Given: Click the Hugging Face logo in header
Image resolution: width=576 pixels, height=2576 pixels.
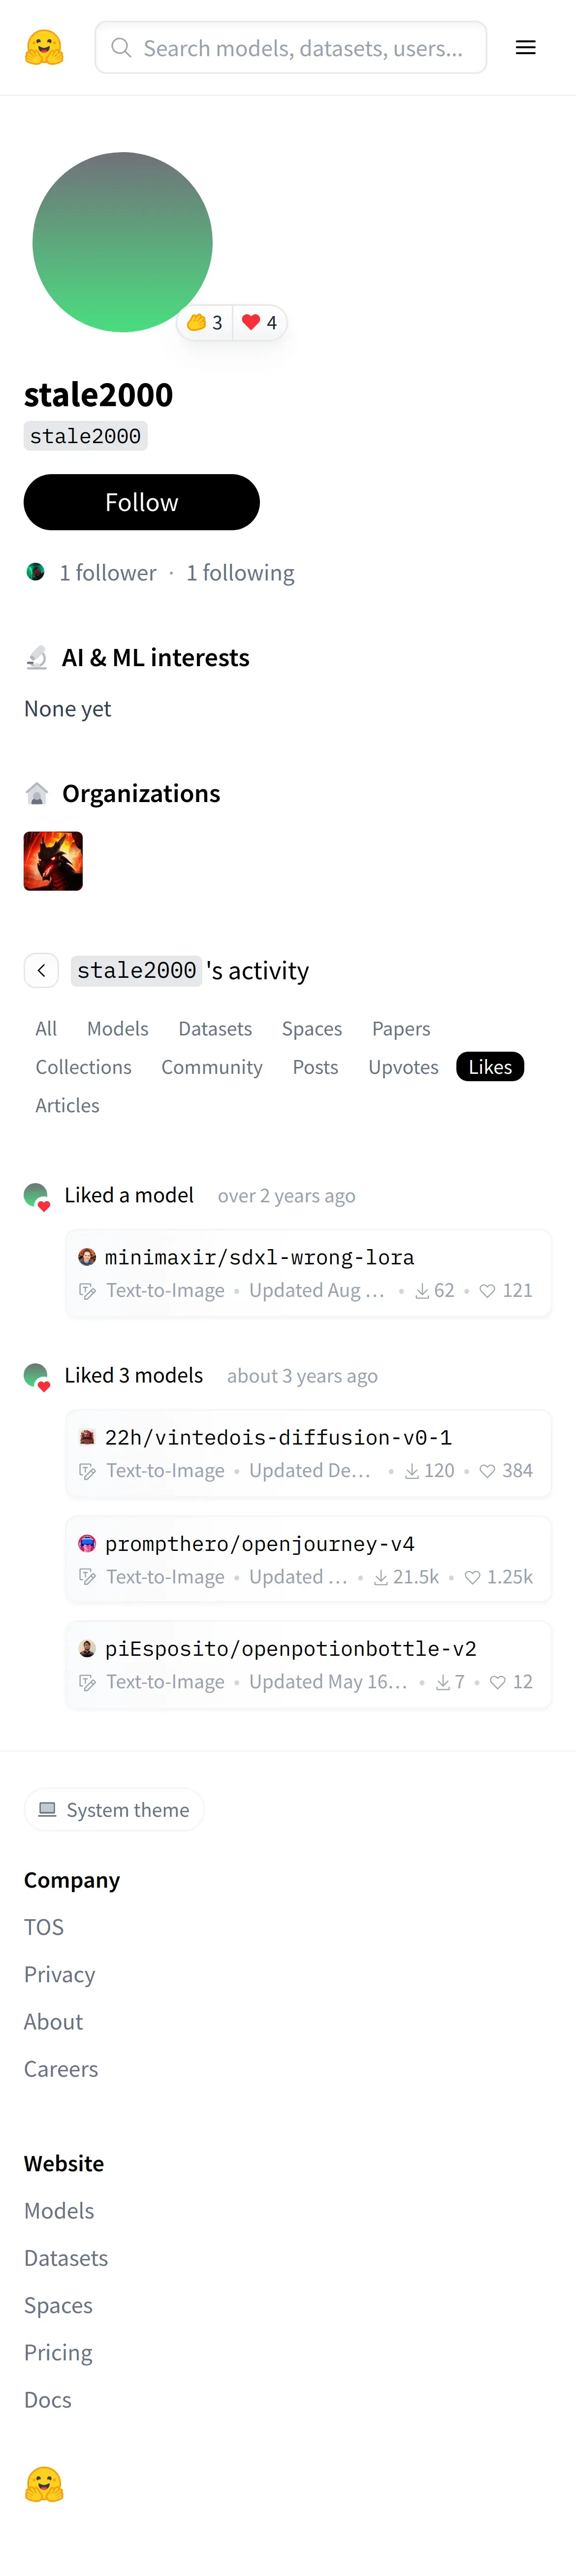Looking at the screenshot, I should pyautogui.click(x=44, y=47).
